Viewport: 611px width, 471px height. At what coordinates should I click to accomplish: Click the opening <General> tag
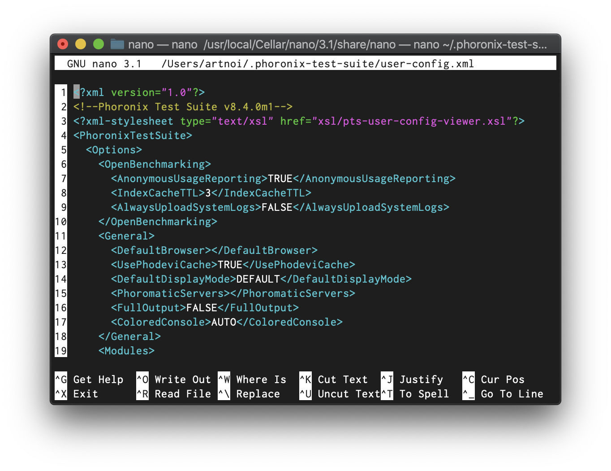[127, 236]
